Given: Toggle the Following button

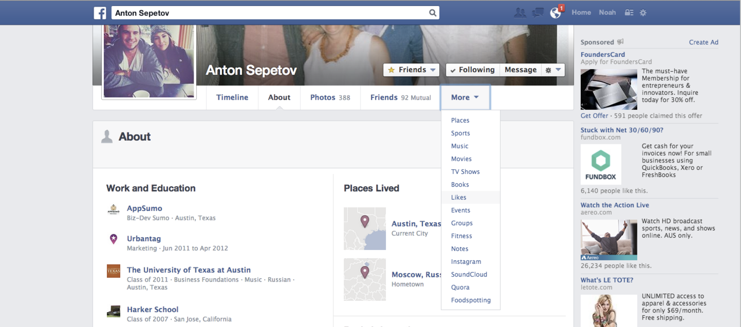Looking at the screenshot, I should point(472,70).
